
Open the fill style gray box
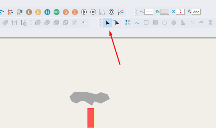[x=164, y=12]
